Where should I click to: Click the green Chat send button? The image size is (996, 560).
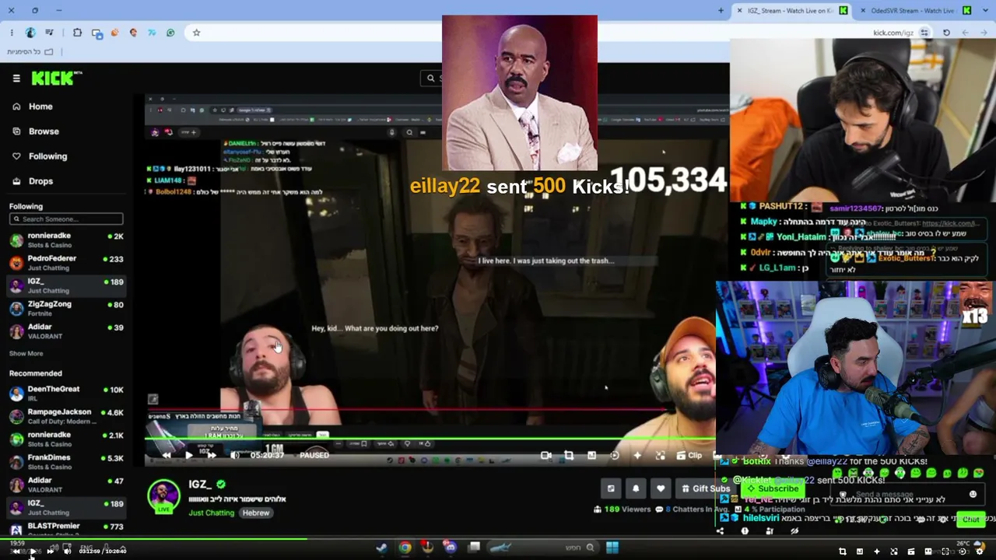pos(970,520)
